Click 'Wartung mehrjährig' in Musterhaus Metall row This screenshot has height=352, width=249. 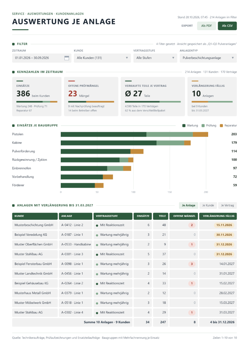point(114,293)
